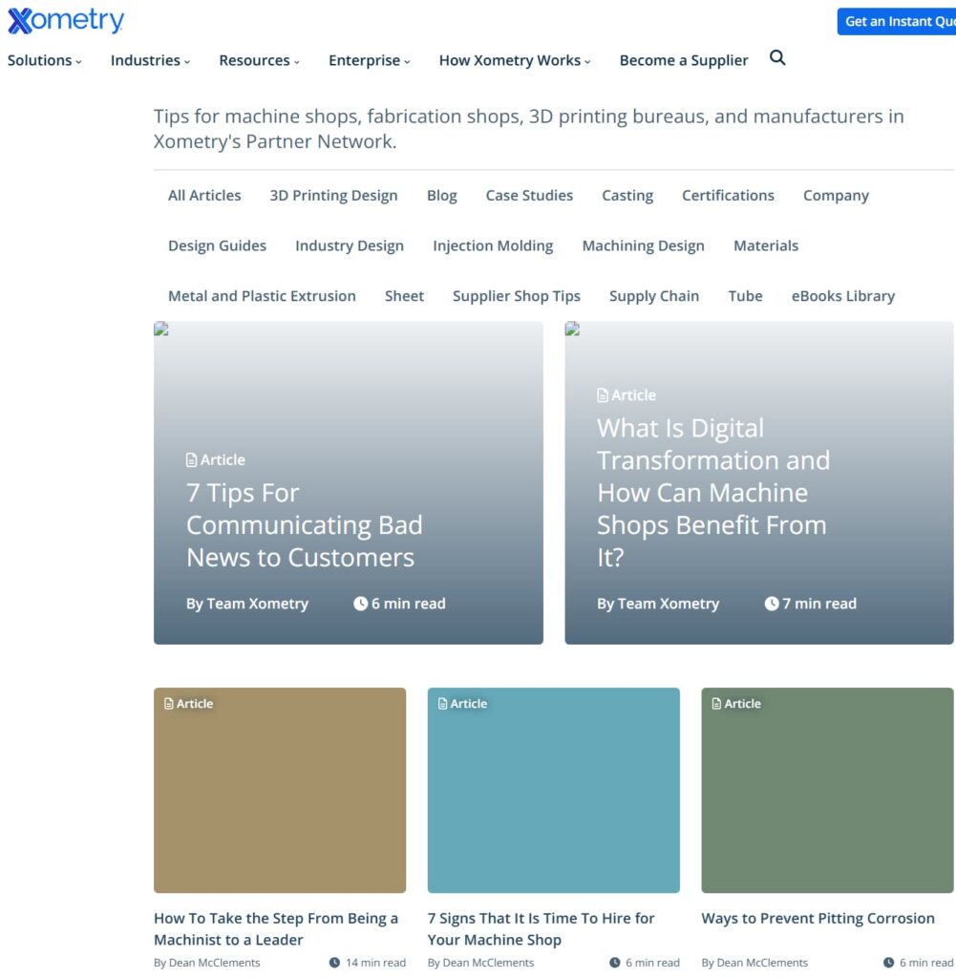
Task: Click the document icon above 7 Tips For Communicating
Action: coord(191,459)
